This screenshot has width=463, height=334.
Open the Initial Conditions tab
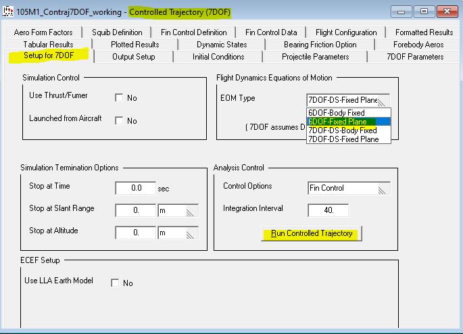(x=218, y=57)
